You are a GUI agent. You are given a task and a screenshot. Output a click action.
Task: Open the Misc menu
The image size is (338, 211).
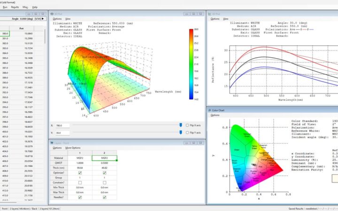click(25, 7)
